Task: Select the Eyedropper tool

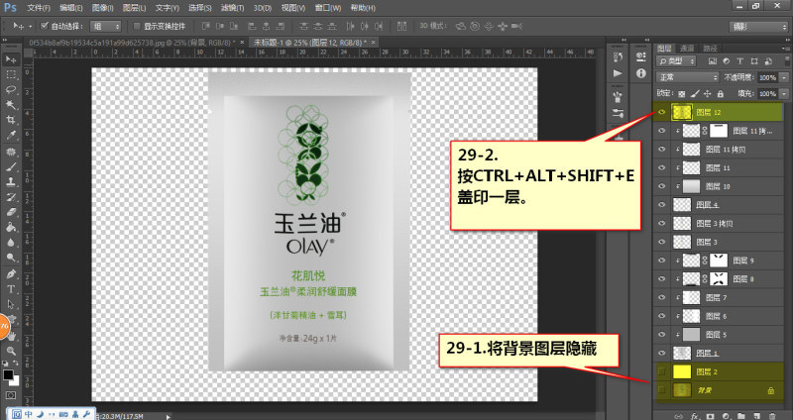Action: 11,135
